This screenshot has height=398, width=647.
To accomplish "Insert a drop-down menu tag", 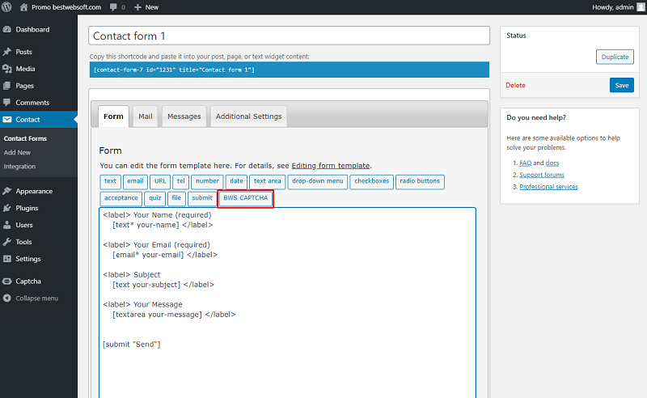I will 318,181.
